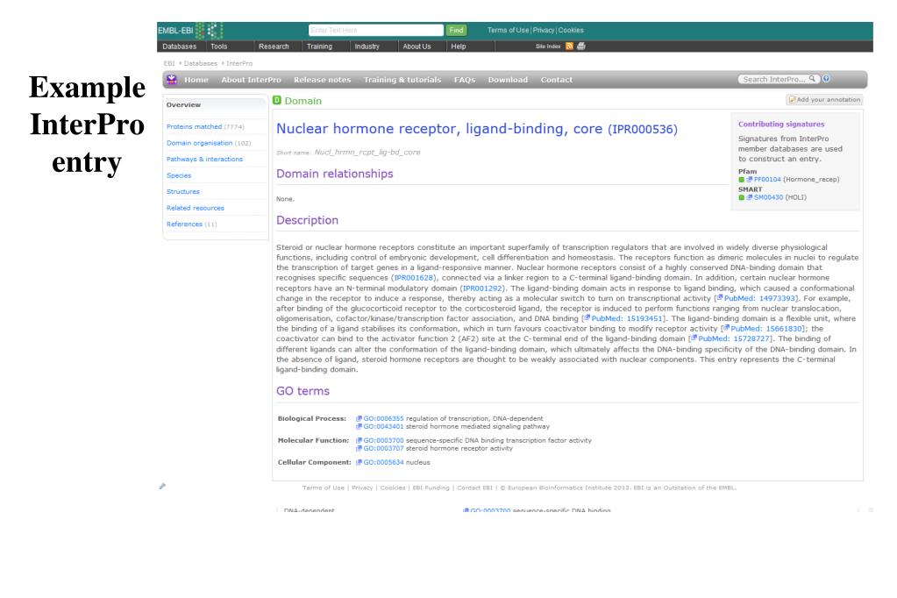The image size is (897, 598).
Task: Open References (11) sidebar link
Action: tap(191, 224)
